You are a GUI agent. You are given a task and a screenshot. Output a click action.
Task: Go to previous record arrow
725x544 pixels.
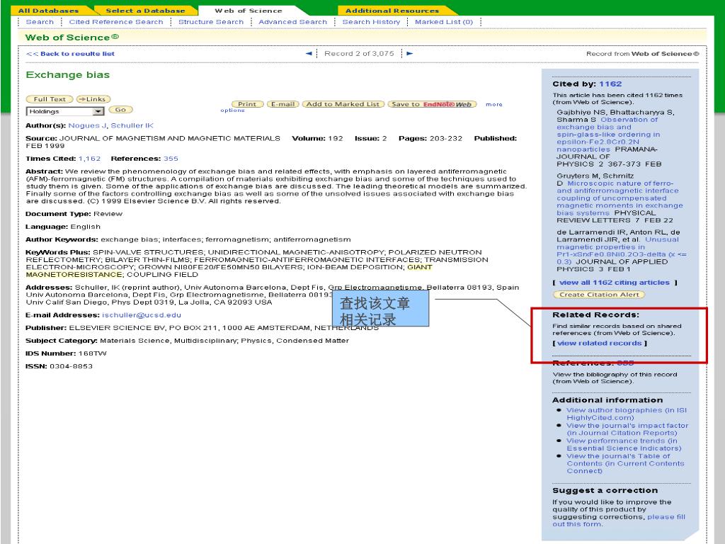(x=309, y=54)
